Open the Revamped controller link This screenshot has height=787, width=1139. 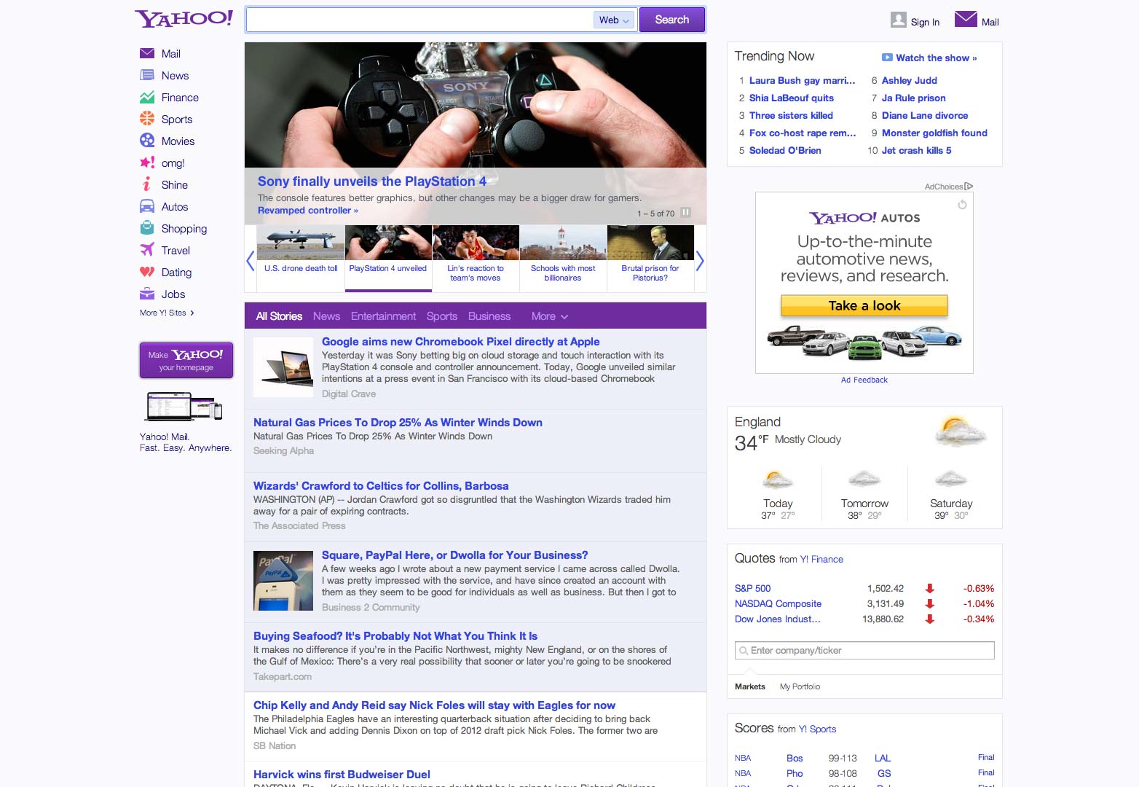308,210
